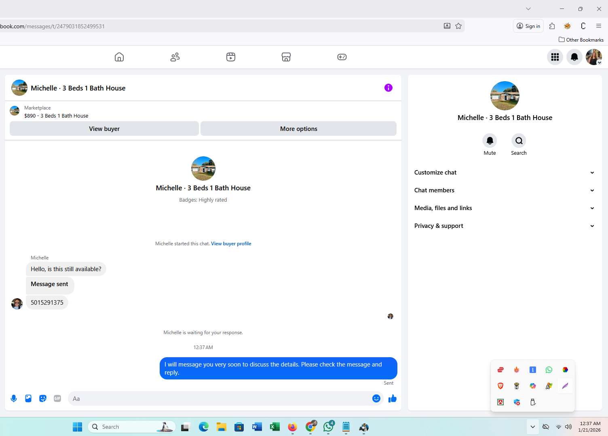Open the browser extensions puzzle icon
608x436 pixels.
552,26
